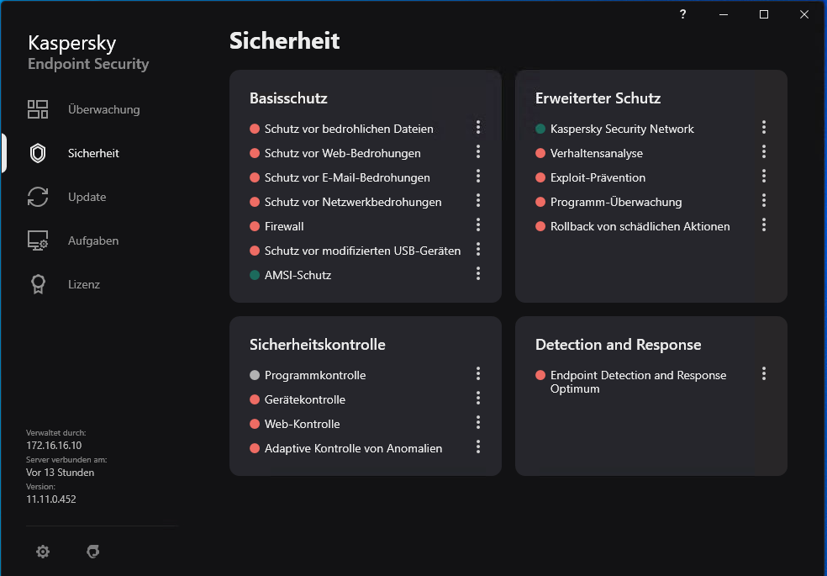
Task: Open the three-dot menu for Programmkontrolle
Action: tap(478, 373)
